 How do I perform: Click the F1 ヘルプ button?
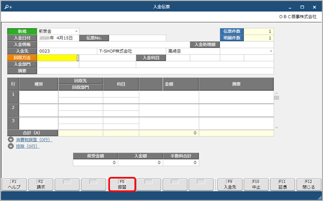[x=14, y=185]
